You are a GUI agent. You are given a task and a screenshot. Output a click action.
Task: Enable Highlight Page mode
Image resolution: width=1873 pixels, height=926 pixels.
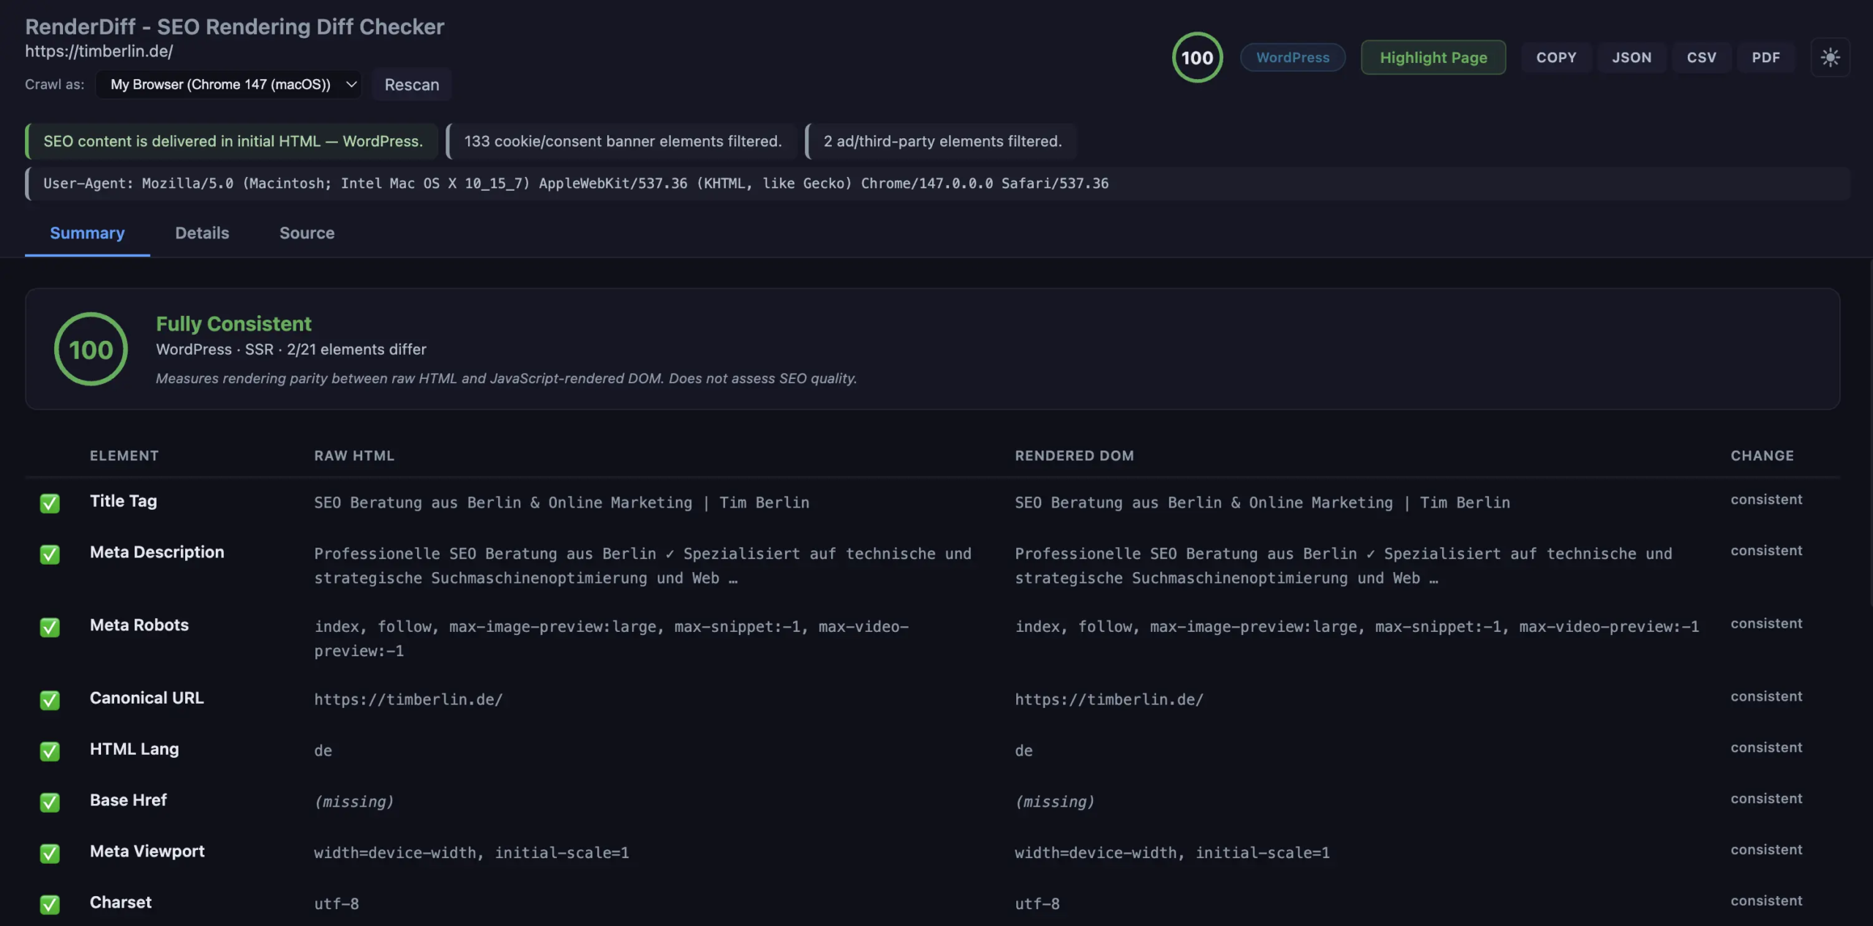(1433, 57)
